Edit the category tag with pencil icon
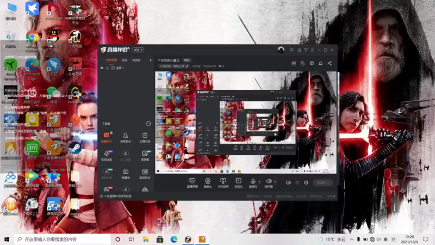 (x=173, y=66)
